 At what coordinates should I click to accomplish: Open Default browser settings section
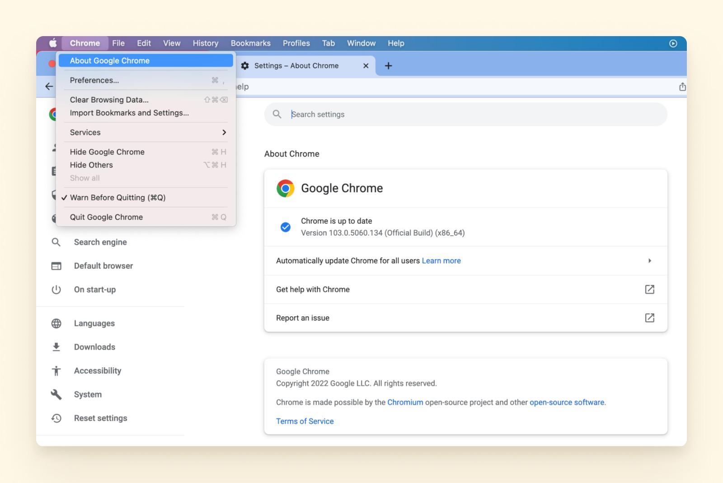click(103, 266)
